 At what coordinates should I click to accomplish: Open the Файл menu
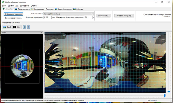[x=4, y=6]
